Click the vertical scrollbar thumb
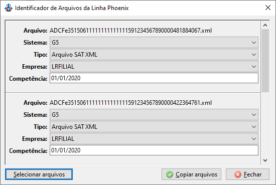Image resolution: width=276 pixels, height=185 pixels. tap(265, 61)
